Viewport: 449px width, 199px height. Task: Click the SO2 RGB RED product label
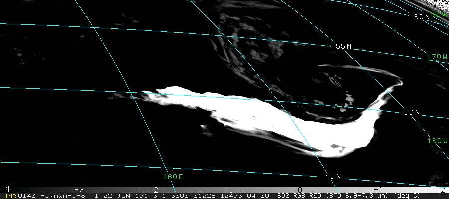point(296,196)
